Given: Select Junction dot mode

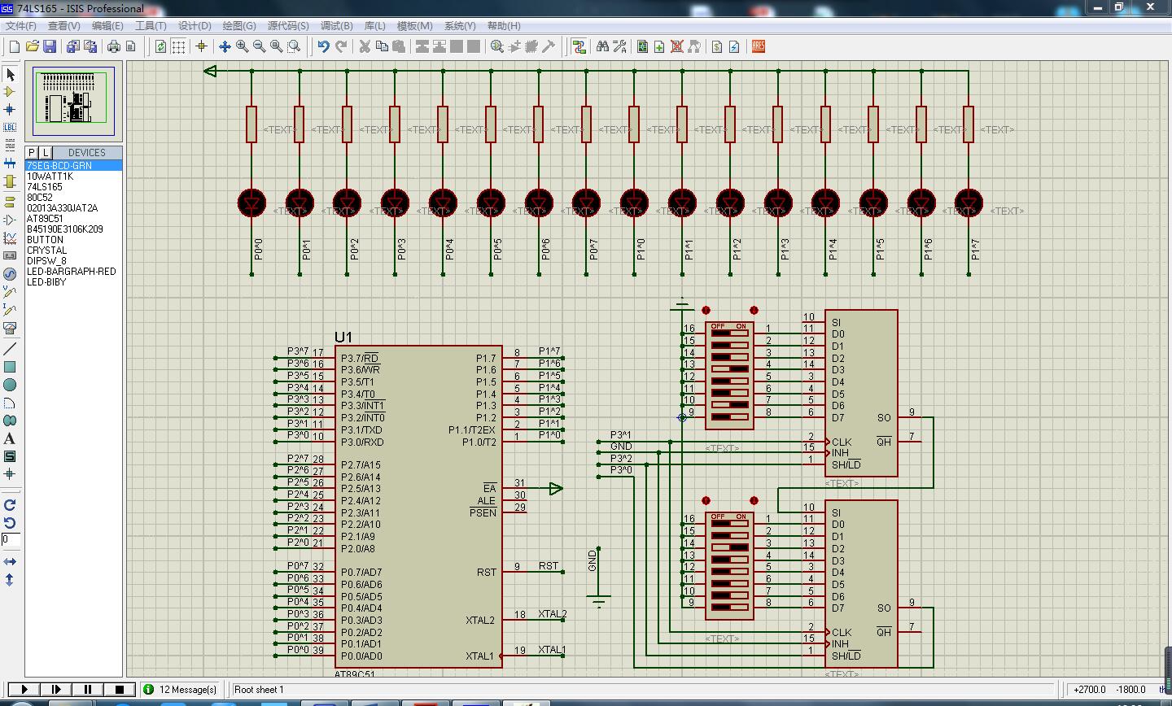Looking at the screenshot, I should pyautogui.click(x=10, y=109).
